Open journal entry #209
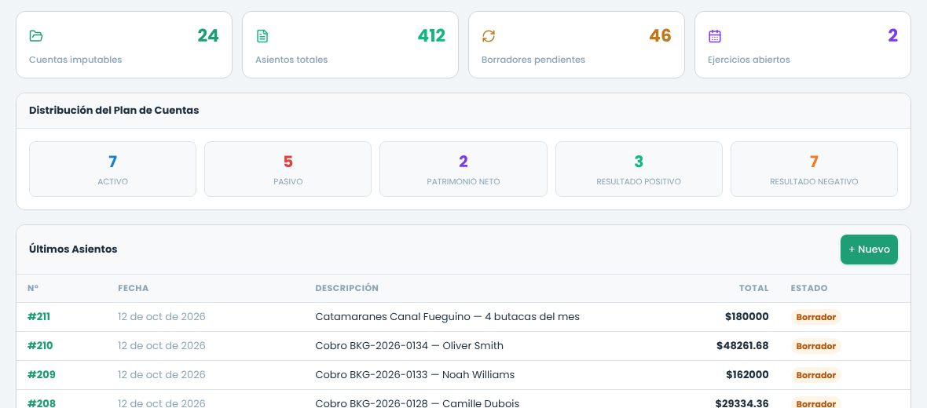927x408 pixels. tap(42, 375)
